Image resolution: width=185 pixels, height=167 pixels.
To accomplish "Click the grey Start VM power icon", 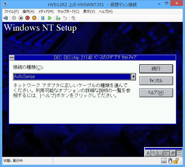I will click(14, 18).
